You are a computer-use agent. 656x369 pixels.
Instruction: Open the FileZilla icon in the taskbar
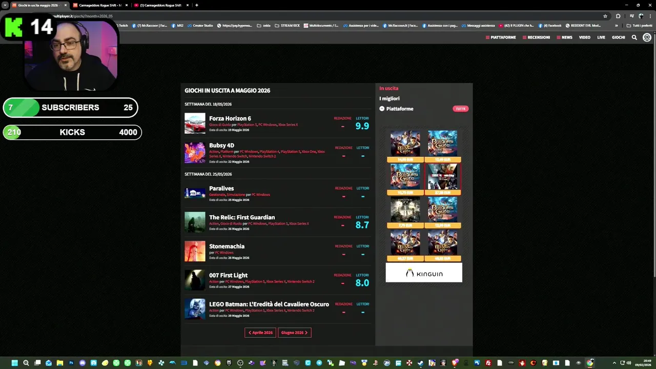point(488,363)
